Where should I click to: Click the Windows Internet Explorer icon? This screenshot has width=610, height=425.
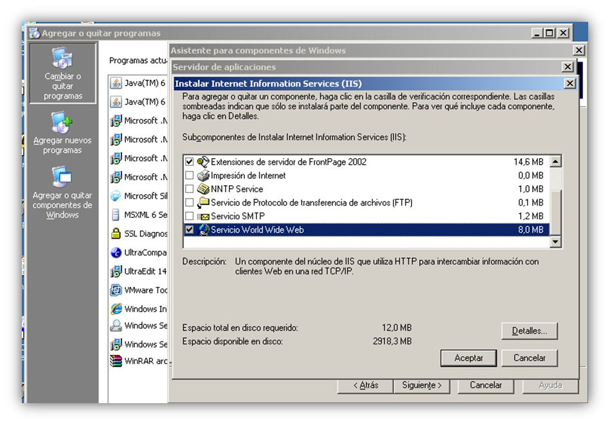pyautogui.click(x=116, y=309)
